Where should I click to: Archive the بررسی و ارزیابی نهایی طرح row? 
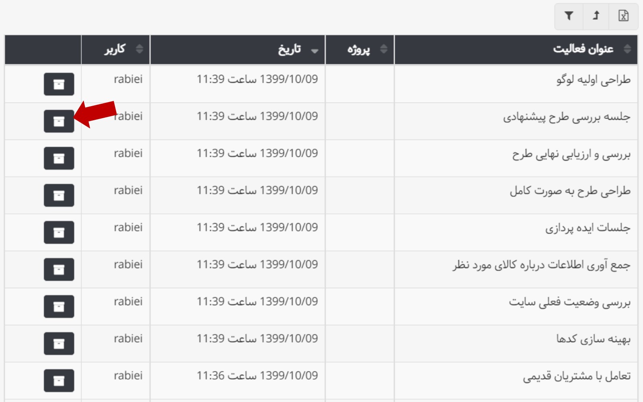coord(59,158)
